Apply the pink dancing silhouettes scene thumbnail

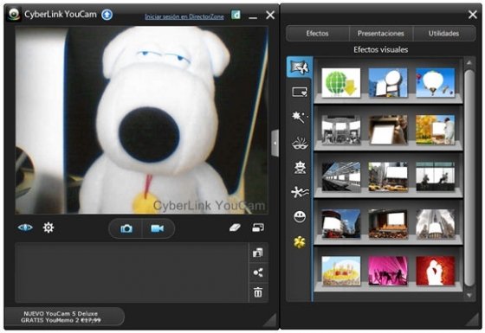(388, 271)
